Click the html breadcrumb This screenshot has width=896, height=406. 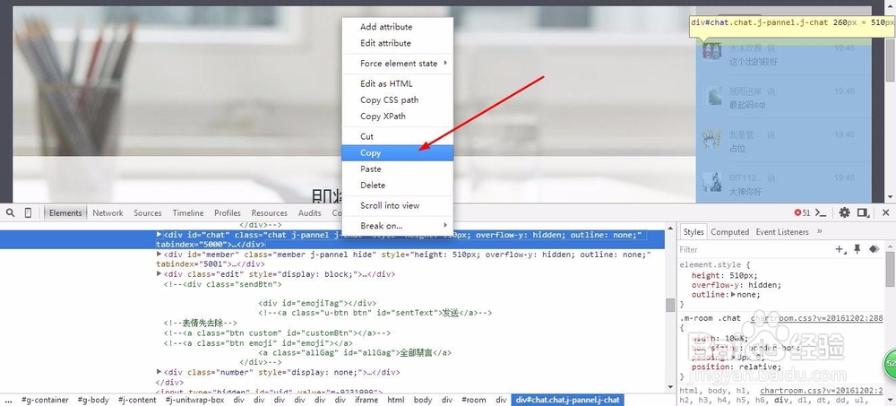[x=396, y=400]
